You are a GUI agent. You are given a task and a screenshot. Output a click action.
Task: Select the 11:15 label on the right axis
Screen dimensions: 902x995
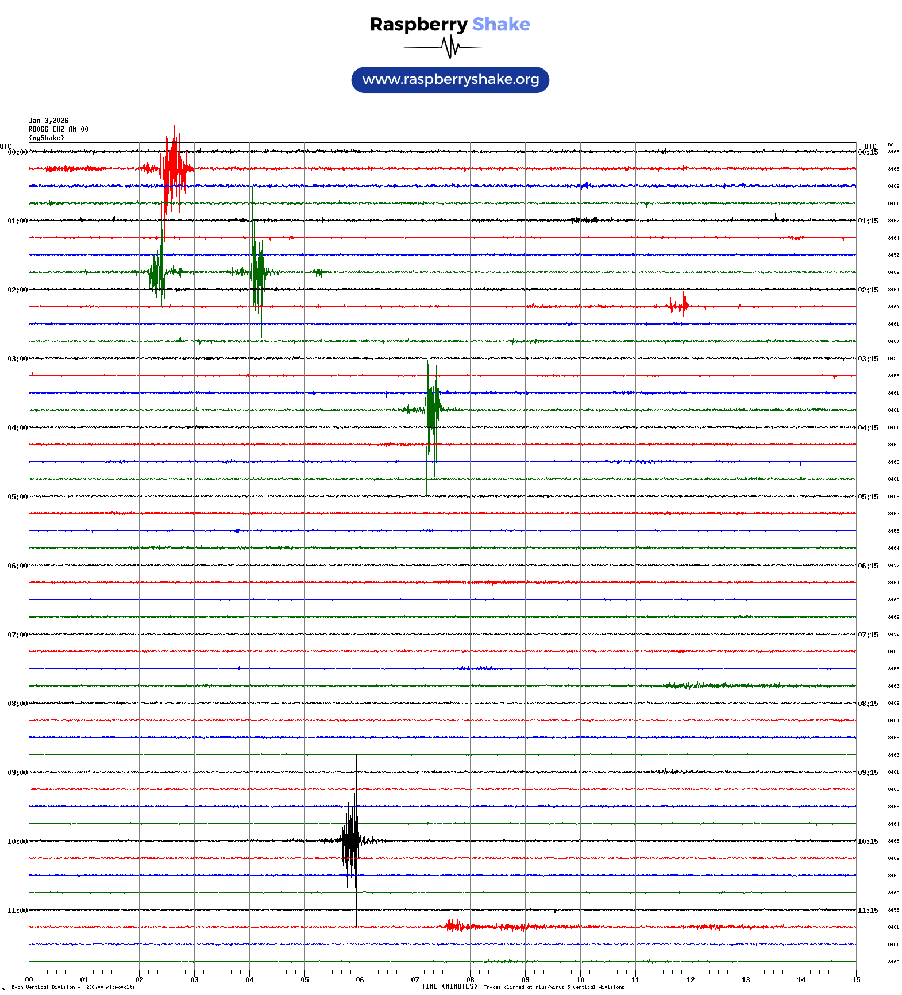click(868, 911)
